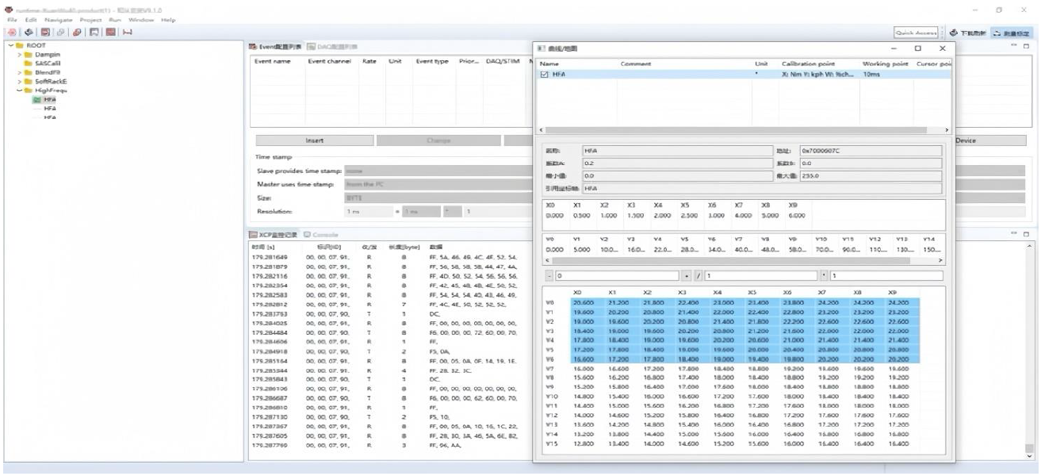
Task: Click the ROOT folder icon
Action: [x=20, y=45]
